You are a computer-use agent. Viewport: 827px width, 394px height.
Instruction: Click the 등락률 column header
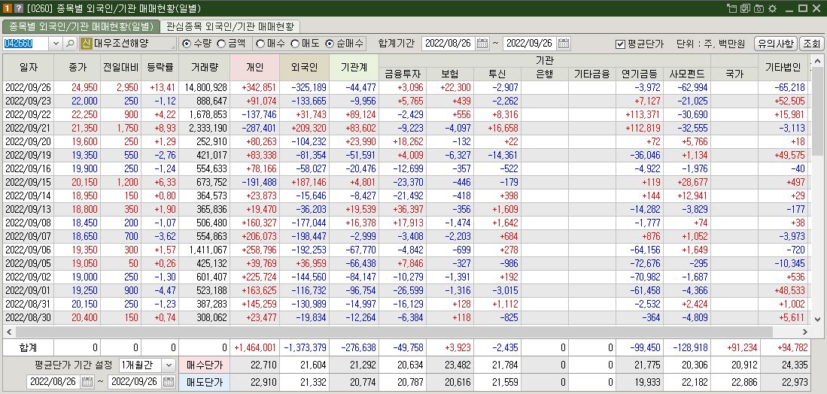point(160,68)
